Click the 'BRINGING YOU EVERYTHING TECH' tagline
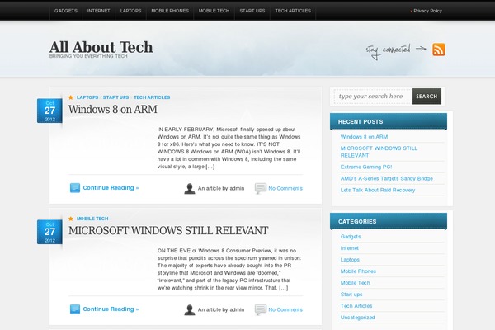Viewport: 495px width, 330px height. [88, 56]
